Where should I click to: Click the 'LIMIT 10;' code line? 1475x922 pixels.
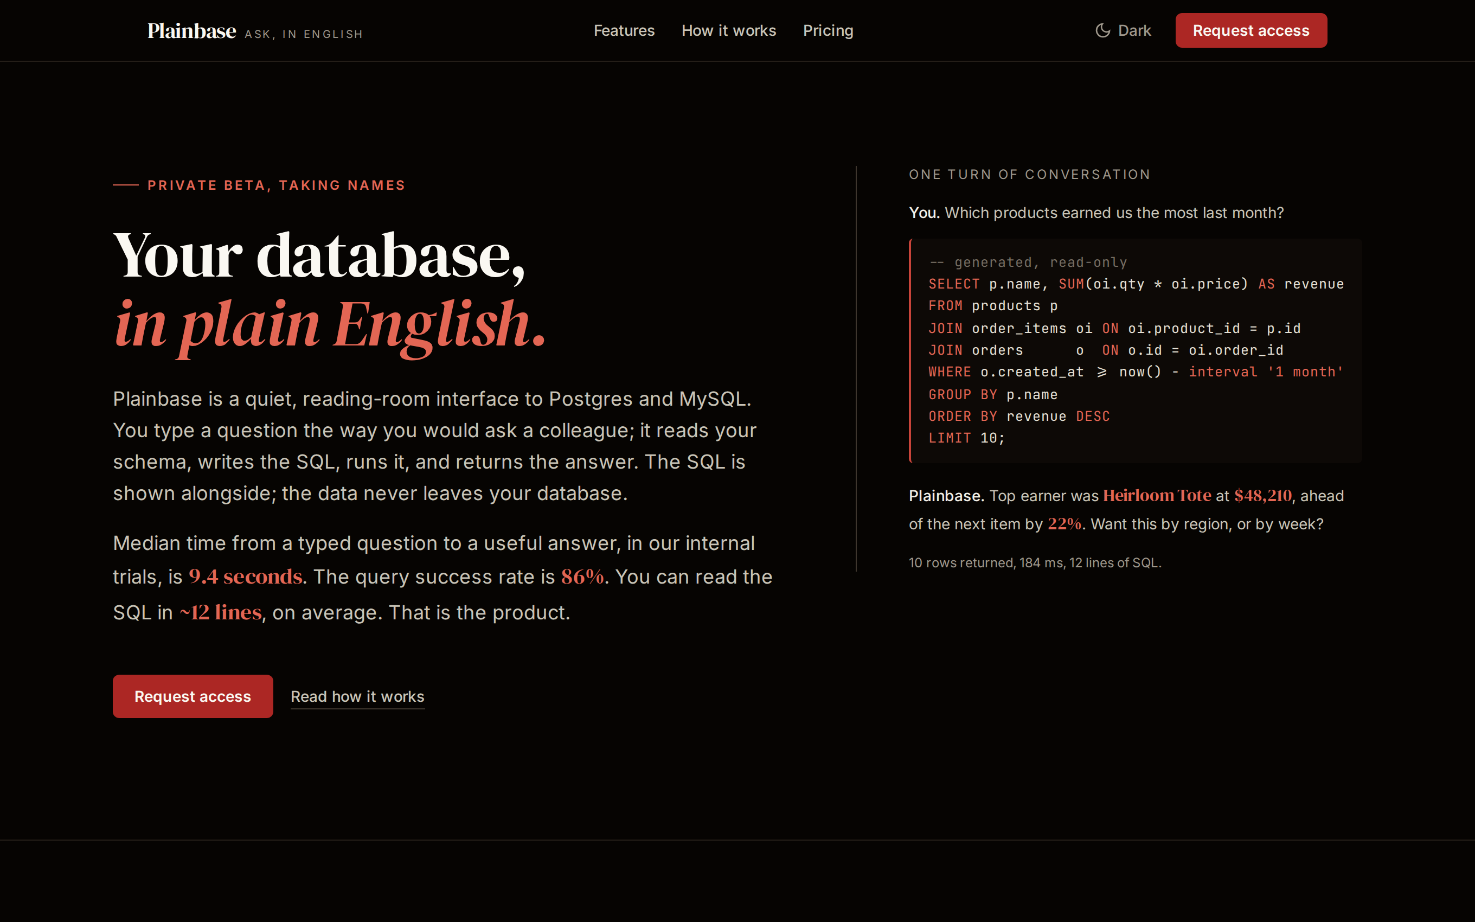tap(967, 438)
